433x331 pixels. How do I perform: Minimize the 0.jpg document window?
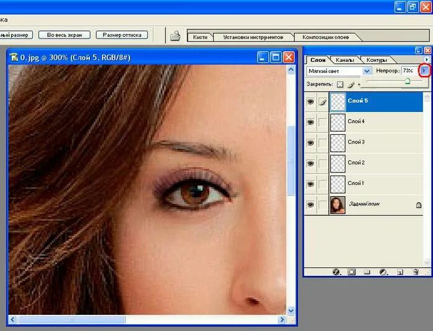[263, 58]
